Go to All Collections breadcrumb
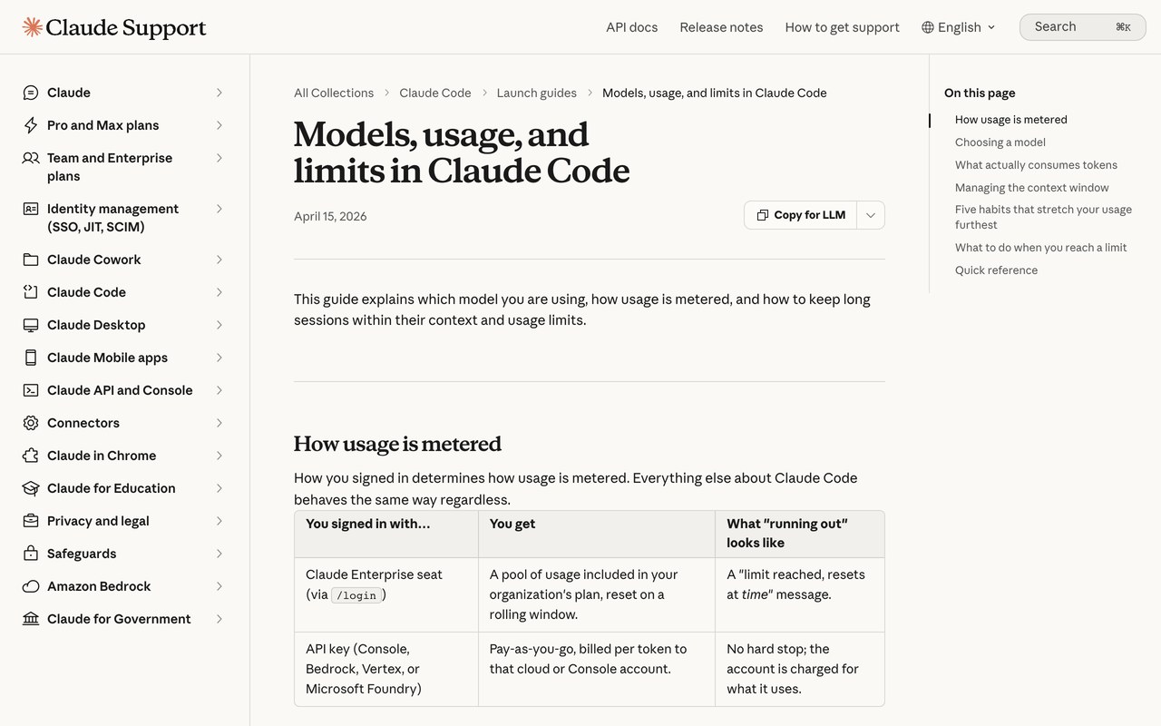This screenshot has height=726, width=1161. pyautogui.click(x=334, y=93)
